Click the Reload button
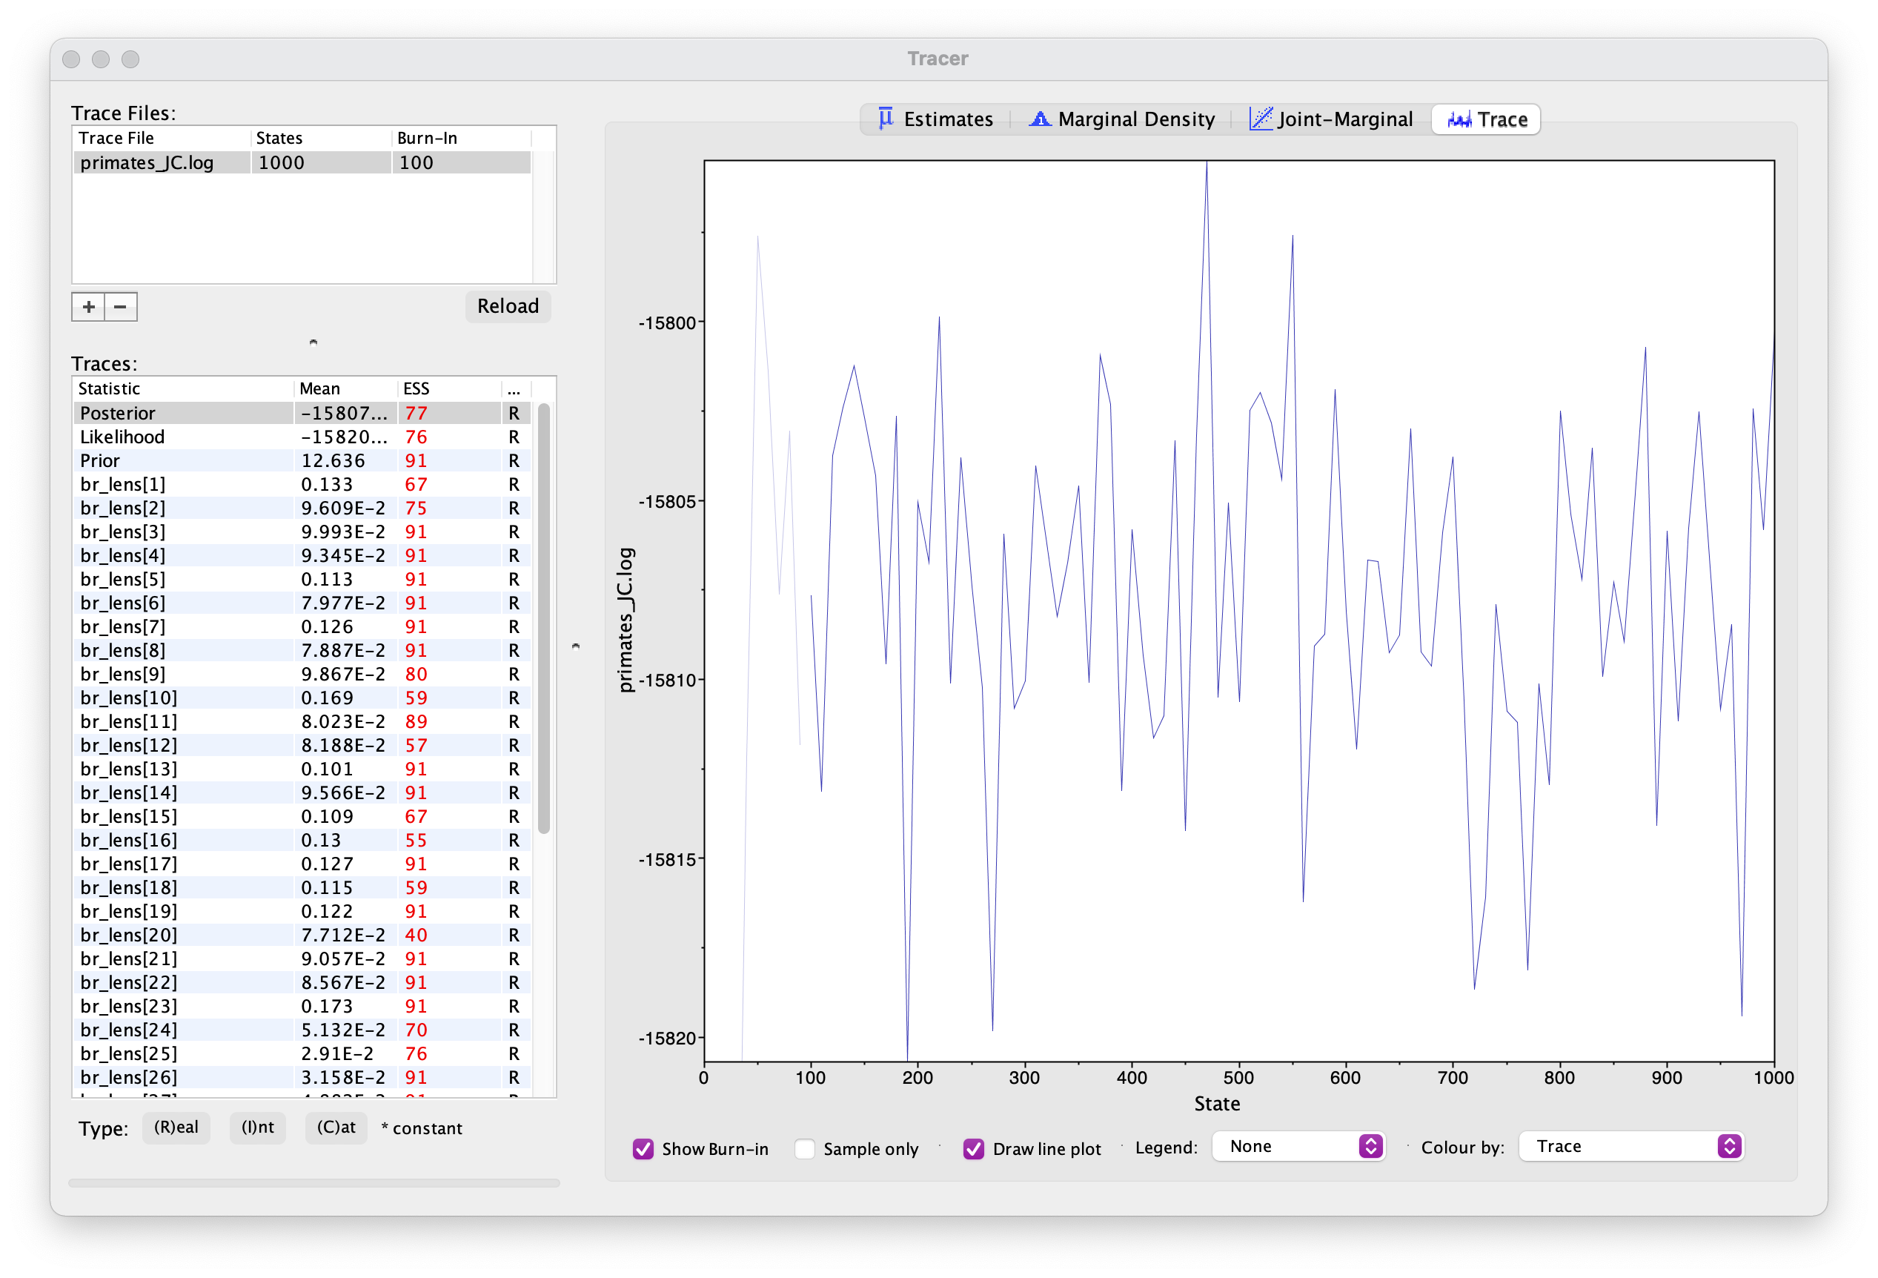 [x=508, y=306]
